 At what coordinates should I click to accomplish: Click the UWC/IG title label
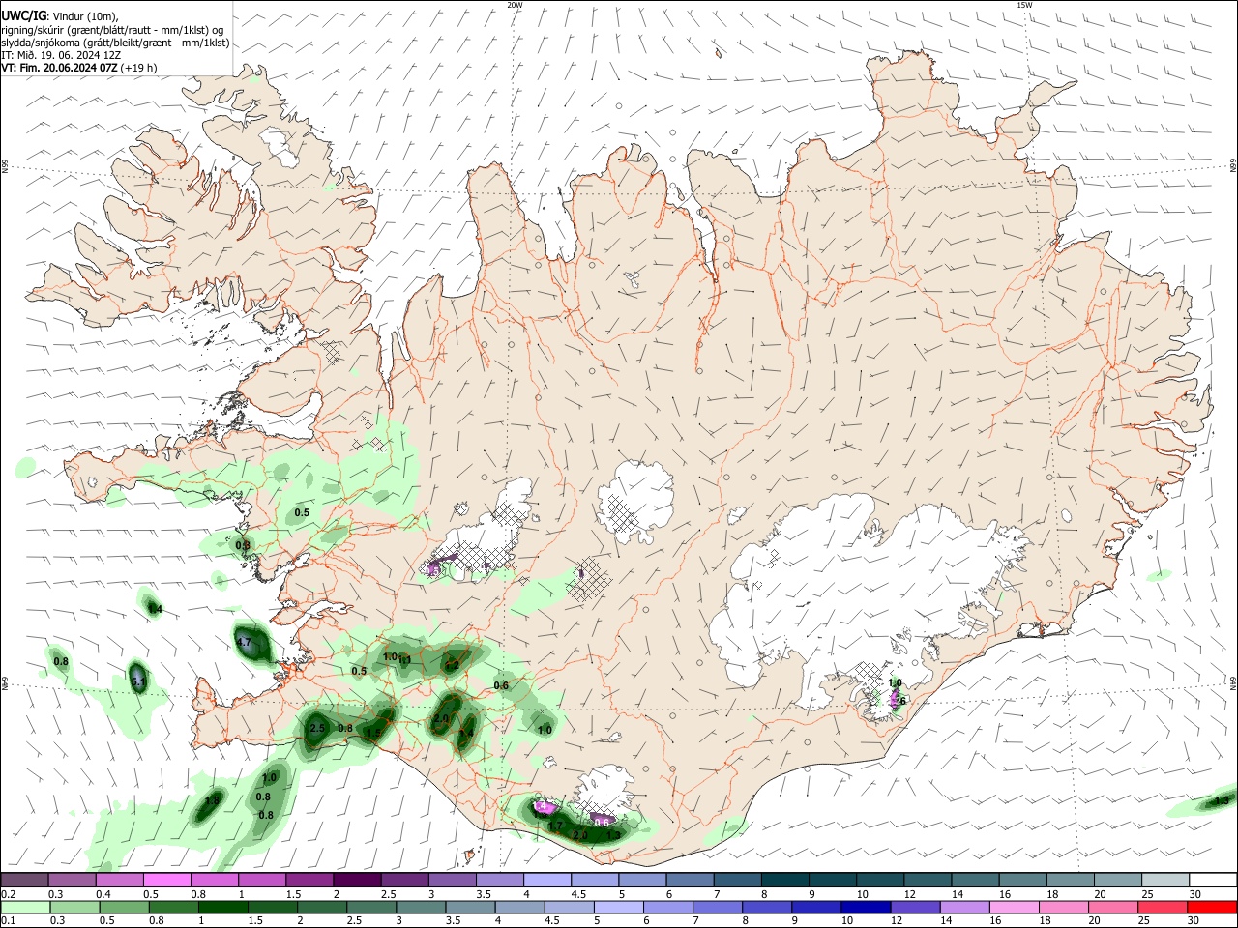pos(22,15)
